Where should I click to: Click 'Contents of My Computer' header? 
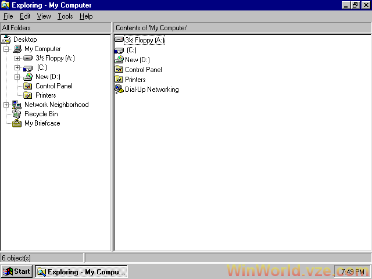coord(242,28)
